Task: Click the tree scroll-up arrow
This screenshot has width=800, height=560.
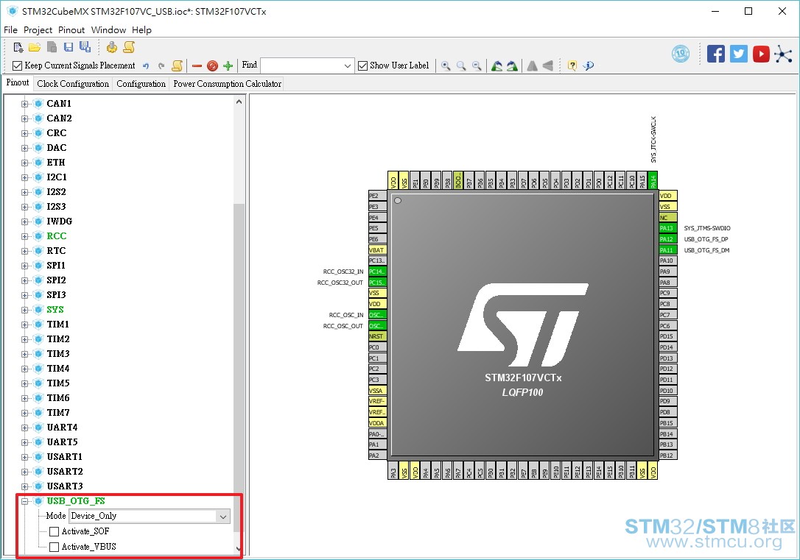Action: (239, 102)
